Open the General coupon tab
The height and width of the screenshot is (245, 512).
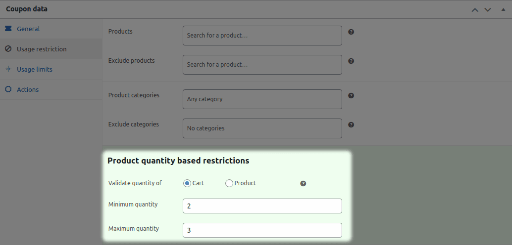coord(51,29)
